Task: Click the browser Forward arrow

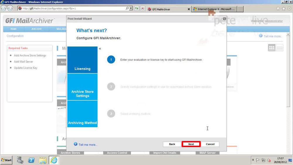Action: pos(10,8)
